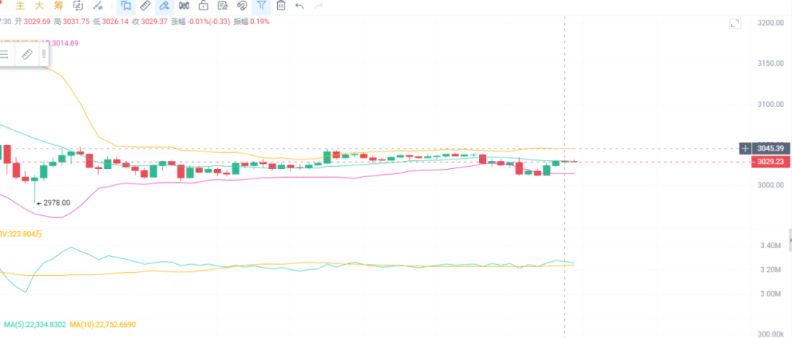Screen dimensions: 792x338
Task: Delete drawings with the trash can icon
Action: (x=280, y=6)
